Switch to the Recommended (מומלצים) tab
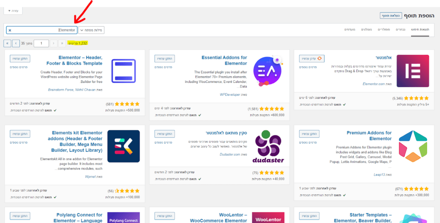Image resolution: width=440 pixels, height=223 pixels. click(x=367, y=30)
